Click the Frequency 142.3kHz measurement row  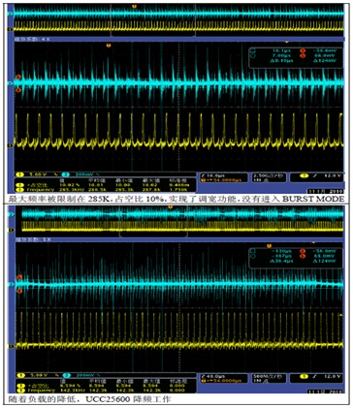coord(105,391)
